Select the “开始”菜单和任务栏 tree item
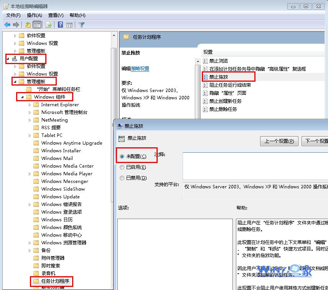 58,89
